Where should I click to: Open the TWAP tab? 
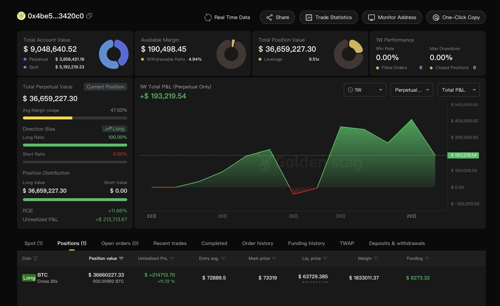[x=347, y=243]
